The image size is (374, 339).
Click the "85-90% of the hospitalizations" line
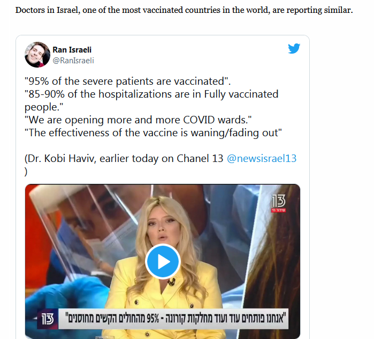tap(151, 101)
